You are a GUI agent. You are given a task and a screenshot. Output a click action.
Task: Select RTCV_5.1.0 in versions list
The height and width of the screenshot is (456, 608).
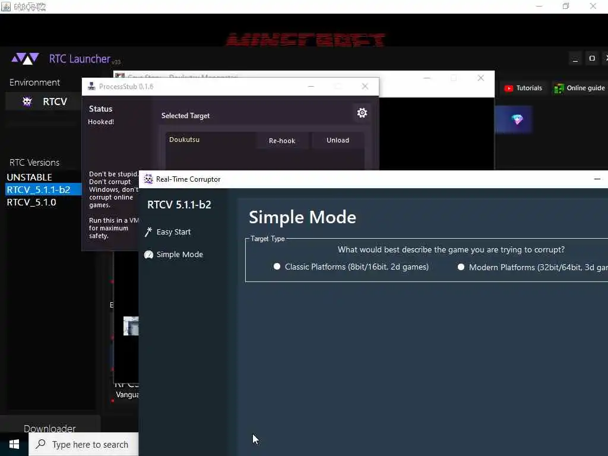(31, 202)
